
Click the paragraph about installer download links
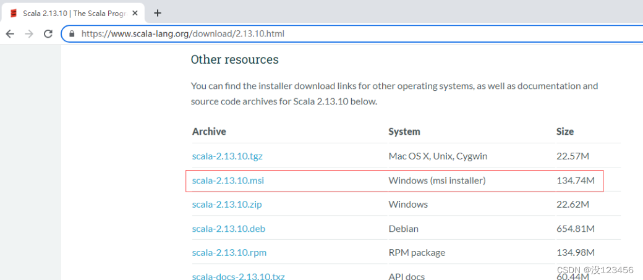click(x=394, y=94)
